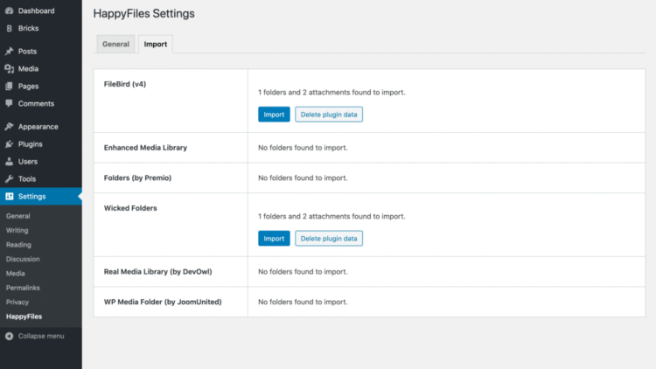This screenshot has height=369, width=656.
Task: Click the Collapse menu label
Action: [x=41, y=336]
